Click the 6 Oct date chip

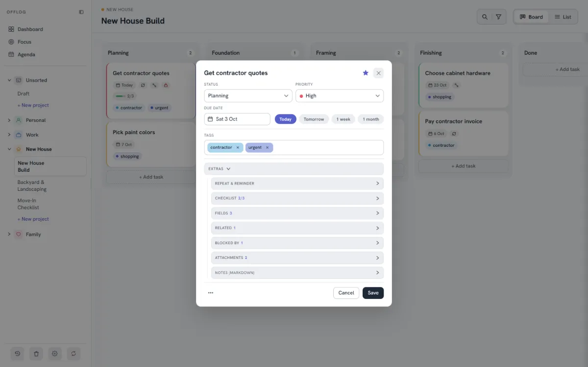point(436,134)
